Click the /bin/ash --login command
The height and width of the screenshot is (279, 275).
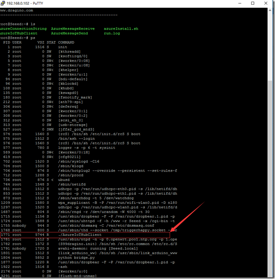coord(76,139)
